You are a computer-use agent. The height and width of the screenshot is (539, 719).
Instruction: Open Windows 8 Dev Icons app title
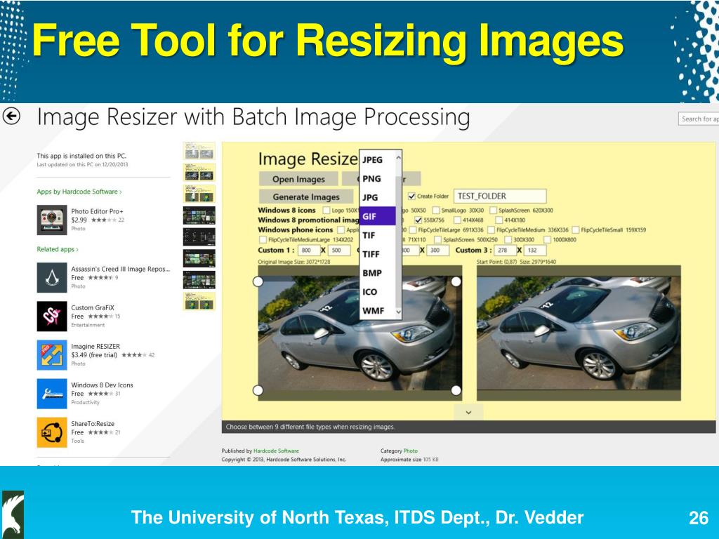[x=102, y=385]
